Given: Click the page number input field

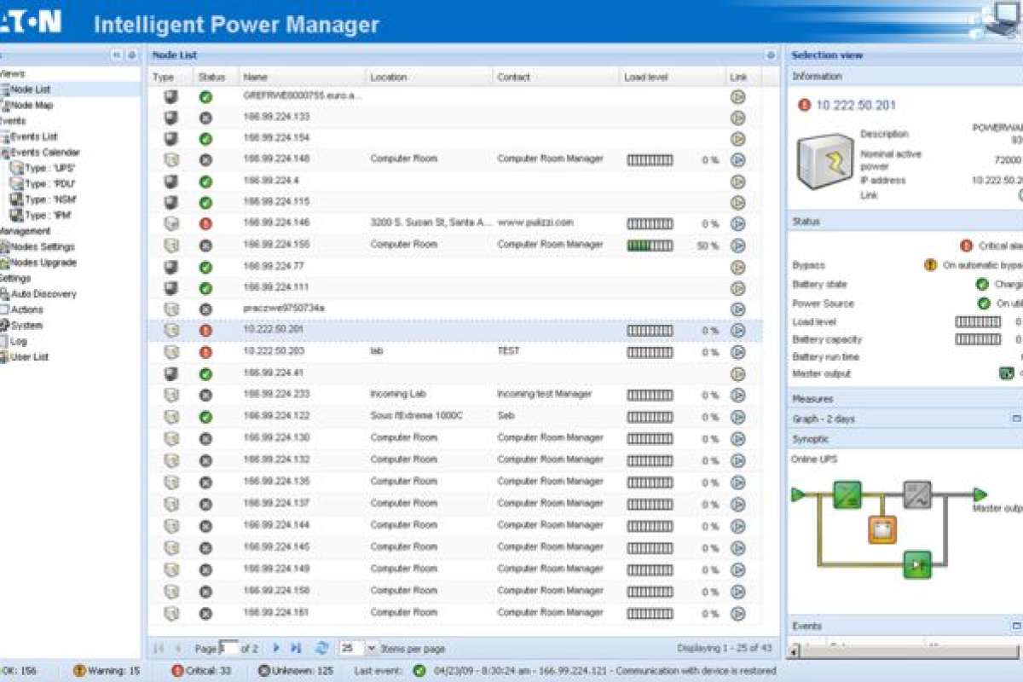Looking at the screenshot, I should [x=228, y=649].
